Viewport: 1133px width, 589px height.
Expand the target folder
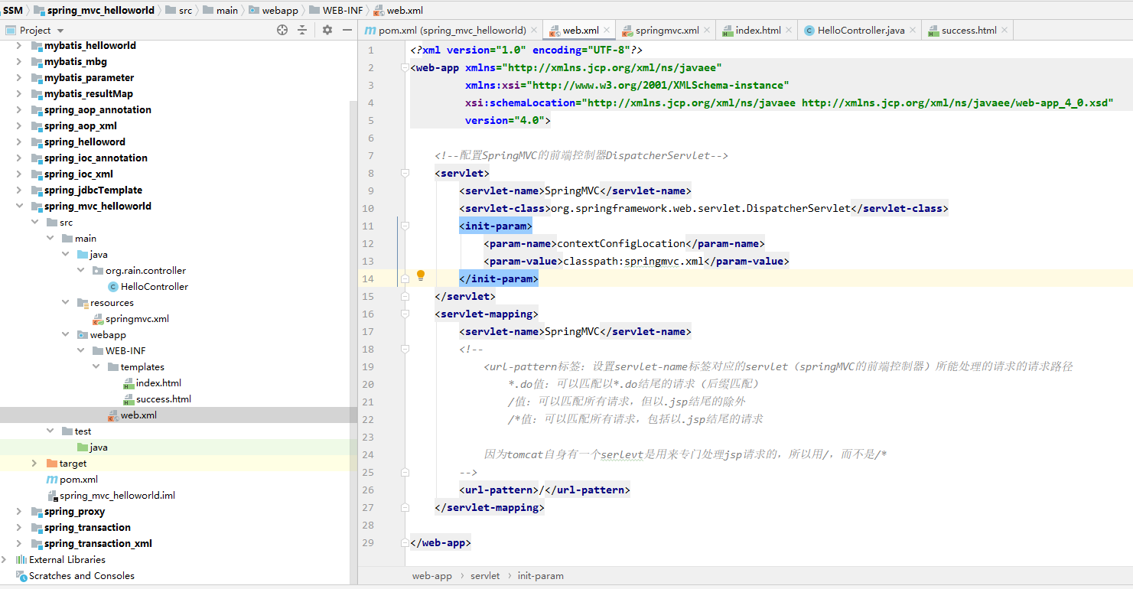34,464
